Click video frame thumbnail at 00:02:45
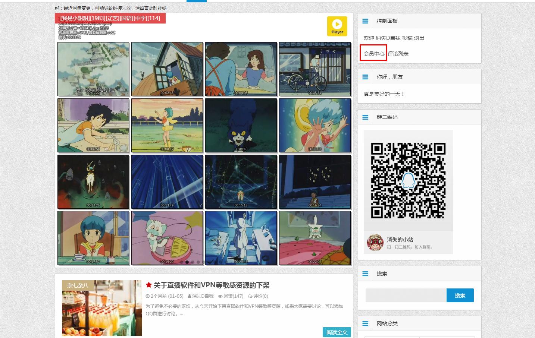Viewport: 535px width, 338px height. click(x=167, y=69)
